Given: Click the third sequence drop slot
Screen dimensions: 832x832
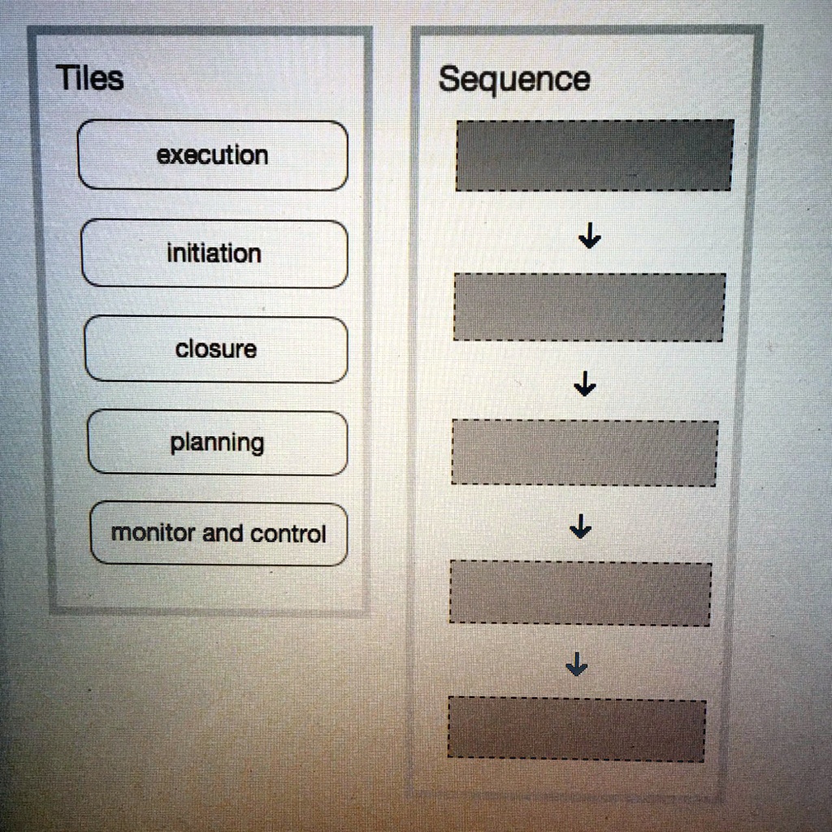Looking at the screenshot, I should [x=585, y=452].
